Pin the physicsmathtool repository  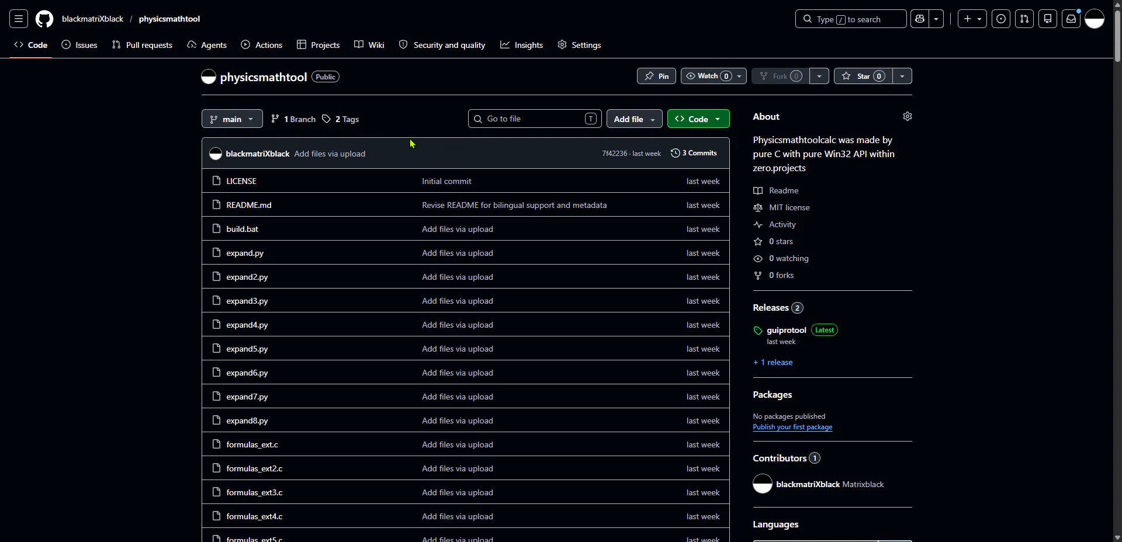[656, 76]
